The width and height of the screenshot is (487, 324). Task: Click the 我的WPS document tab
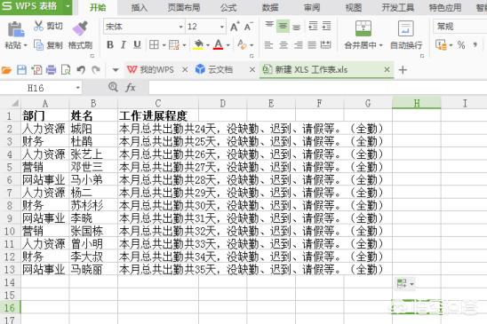click(x=152, y=69)
